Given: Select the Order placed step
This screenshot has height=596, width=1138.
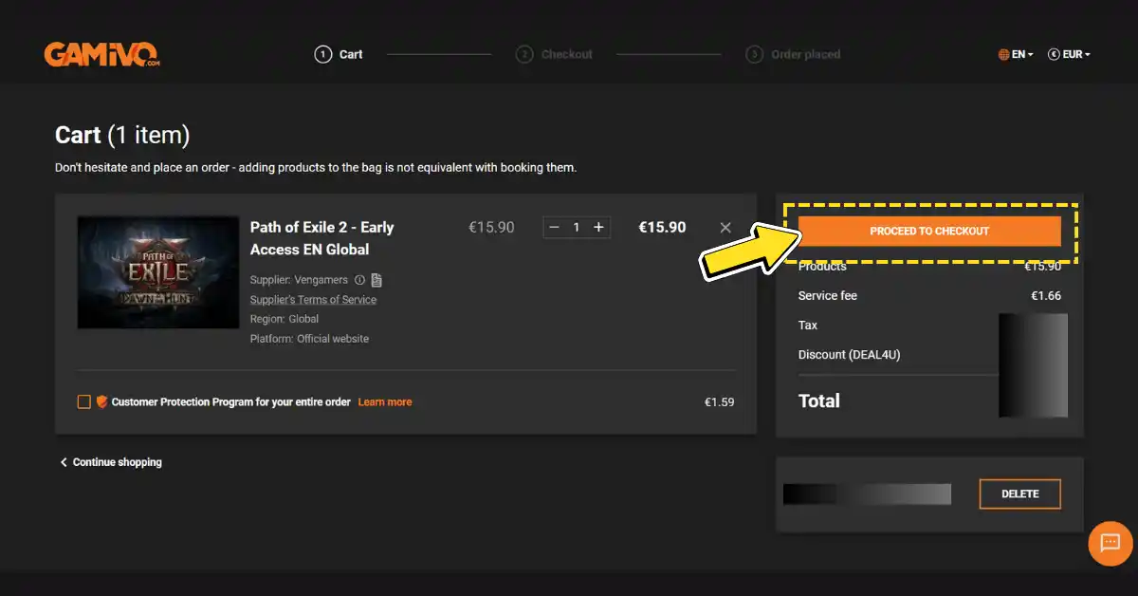Looking at the screenshot, I should (794, 54).
